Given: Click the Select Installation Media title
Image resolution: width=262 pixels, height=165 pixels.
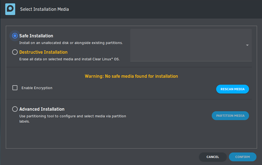Looking at the screenshot, I should pyautogui.click(x=44, y=9).
